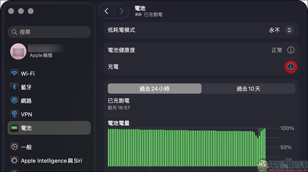Select the Bluetooth 藍牙 icon
Screen dimensions: 308x172
(14, 87)
